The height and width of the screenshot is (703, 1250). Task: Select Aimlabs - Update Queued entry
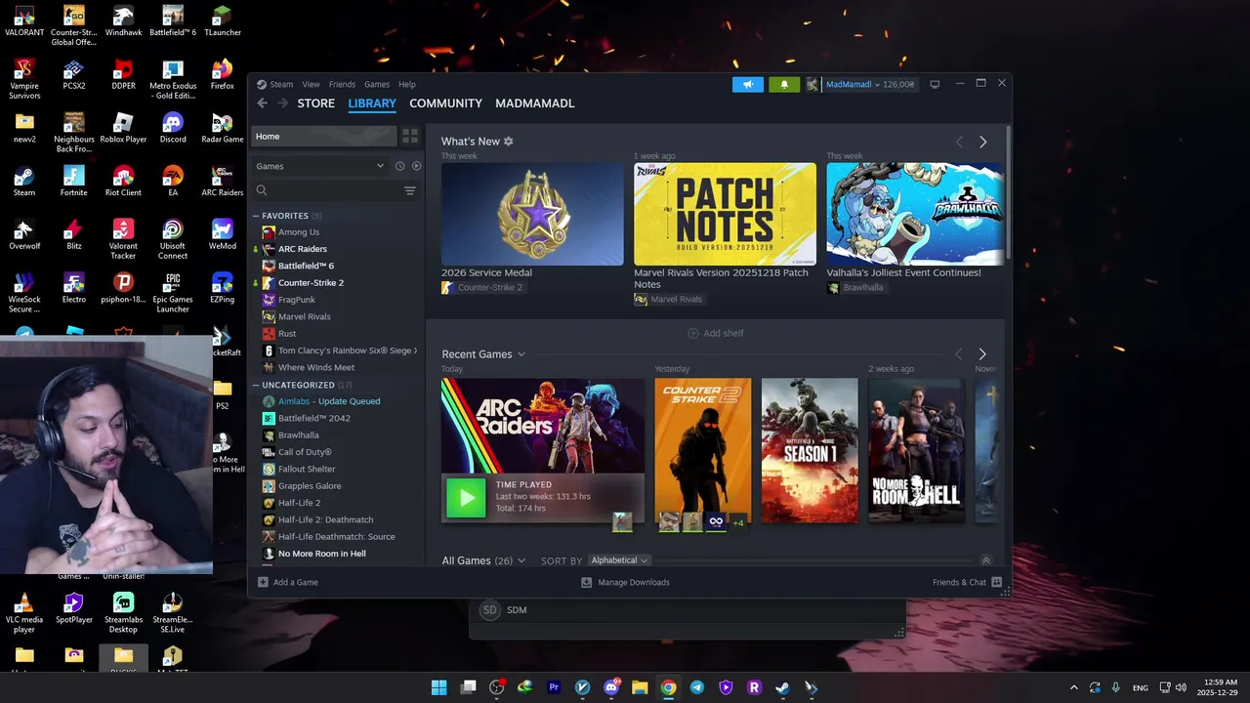[329, 401]
